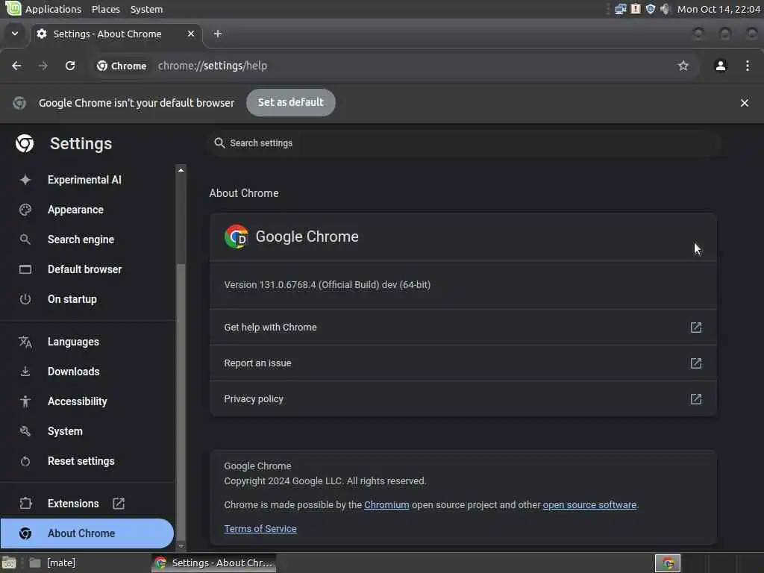Image resolution: width=764 pixels, height=573 pixels.
Task: Open the three-dot Chrome menu
Action: (748, 66)
